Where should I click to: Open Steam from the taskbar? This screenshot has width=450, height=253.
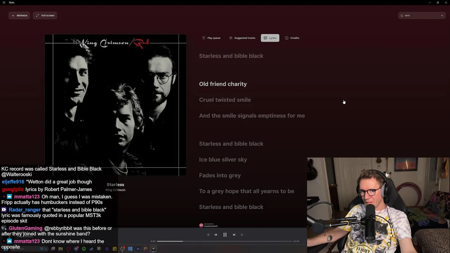click(x=91, y=249)
